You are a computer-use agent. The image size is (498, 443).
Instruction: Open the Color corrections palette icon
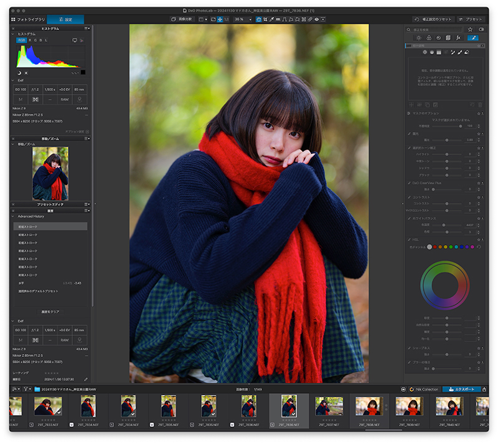click(x=429, y=38)
